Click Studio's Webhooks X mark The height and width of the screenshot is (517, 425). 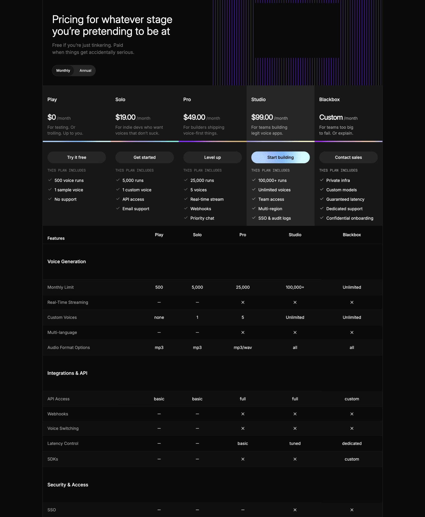coord(295,414)
